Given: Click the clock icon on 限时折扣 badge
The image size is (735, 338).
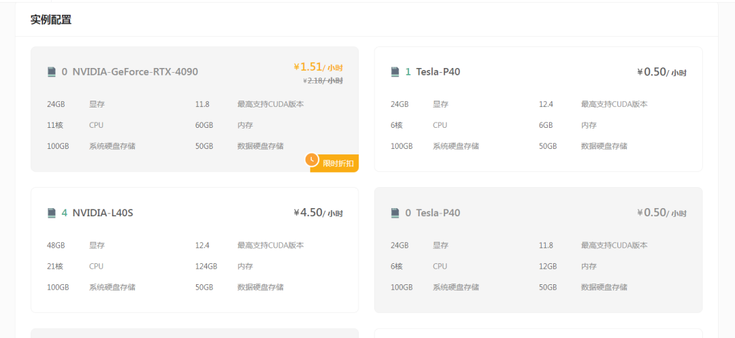Looking at the screenshot, I should 312,160.
